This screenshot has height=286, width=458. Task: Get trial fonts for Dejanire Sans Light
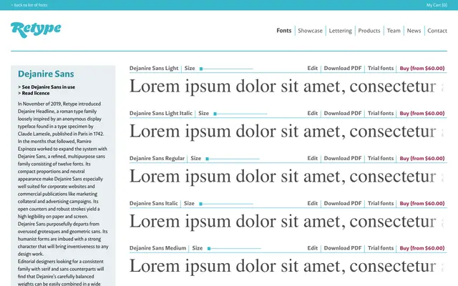[x=381, y=69]
